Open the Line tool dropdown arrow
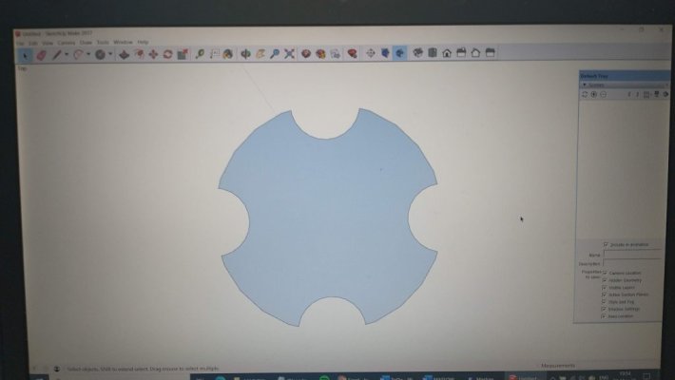This screenshot has height=380, width=675. pyautogui.click(x=67, y=55)
